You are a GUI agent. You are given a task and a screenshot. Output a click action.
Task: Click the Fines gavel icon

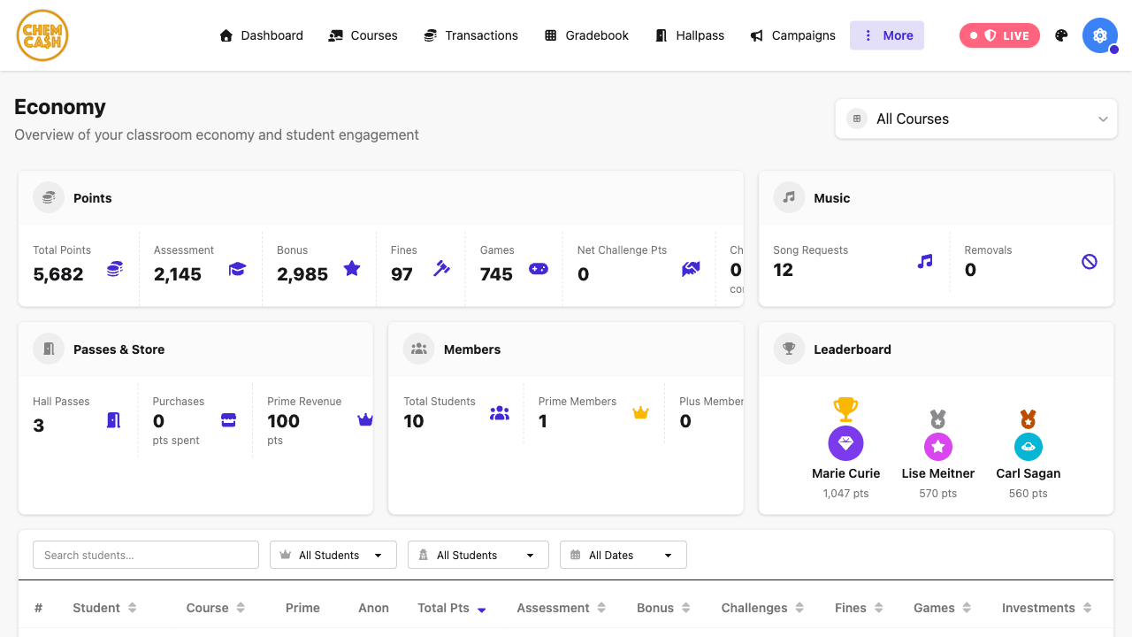click(x=441, y=268)
